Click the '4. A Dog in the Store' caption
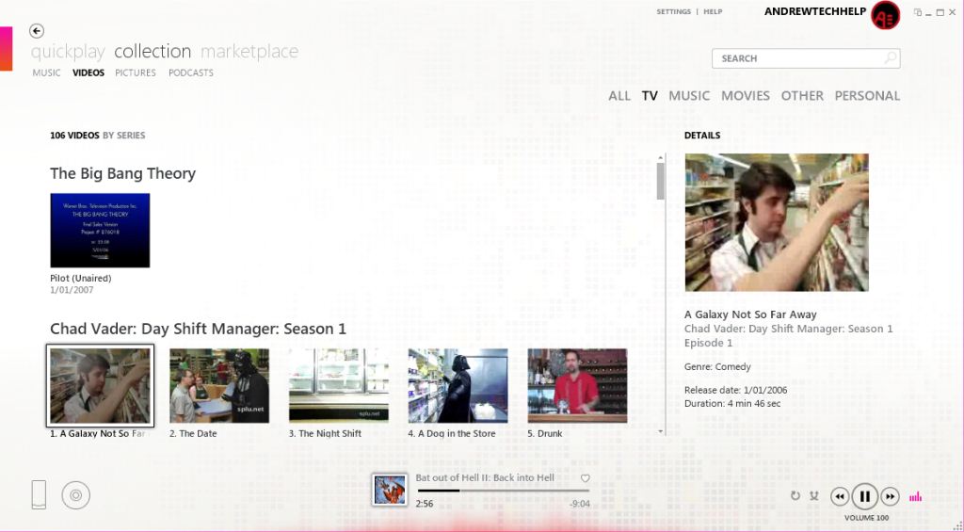The height and width of the screenshot is (532, 964). 452,433
